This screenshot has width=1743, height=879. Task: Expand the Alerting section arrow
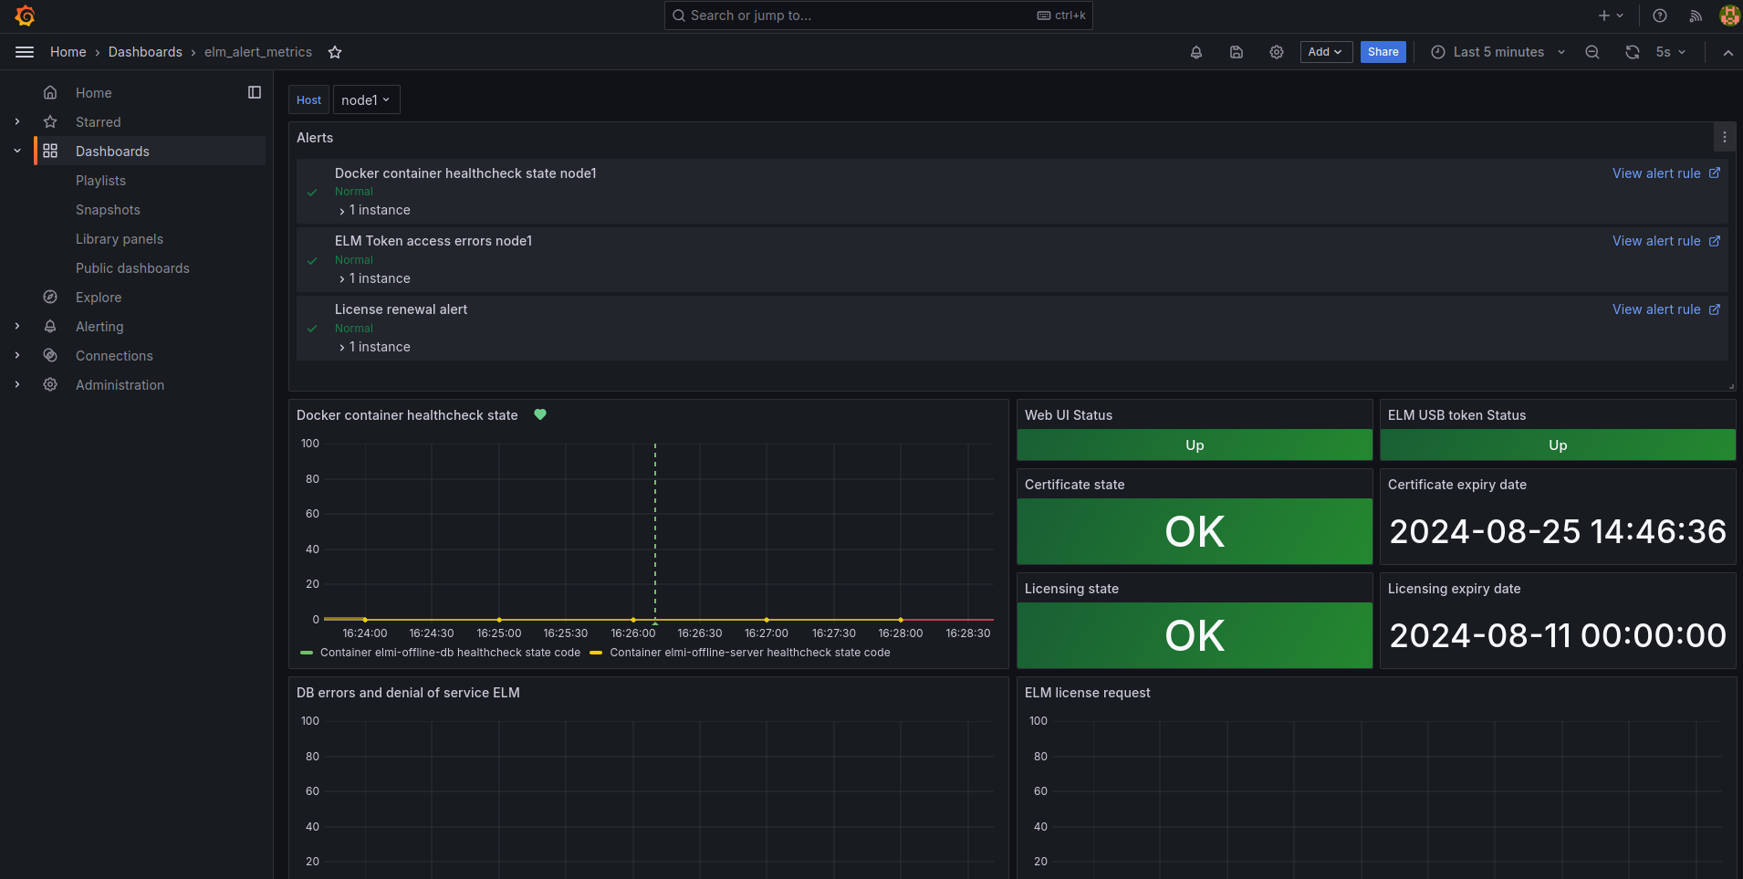coord(17,326)
